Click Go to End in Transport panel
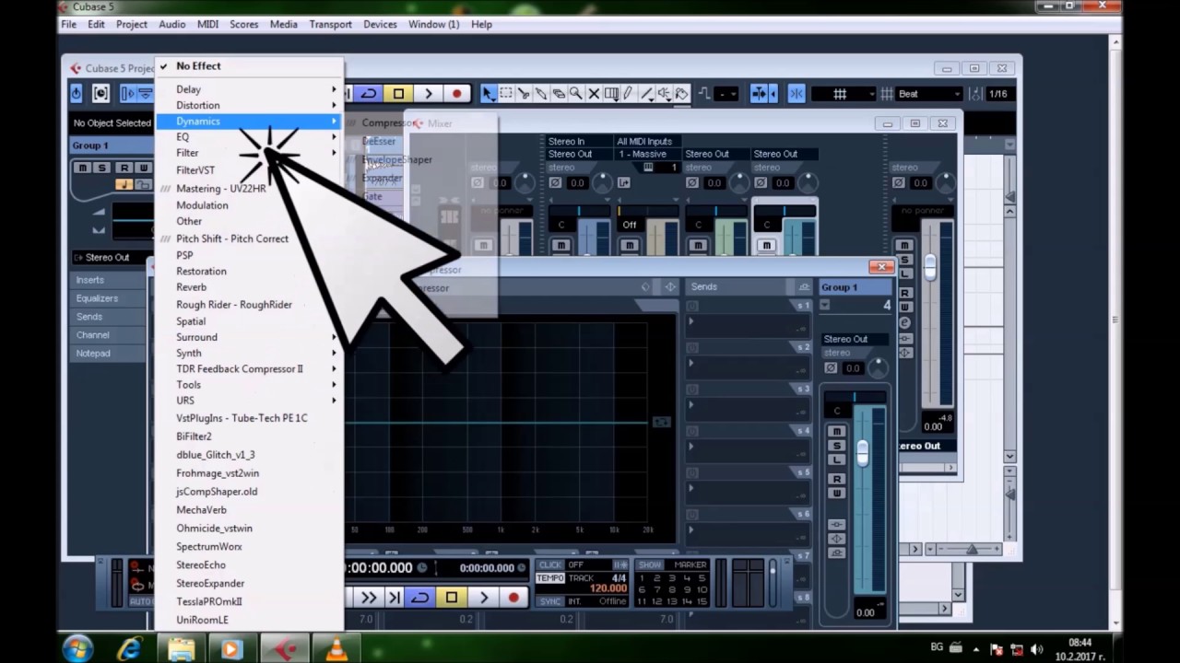The image size is (1180, 663). point(394,598)
